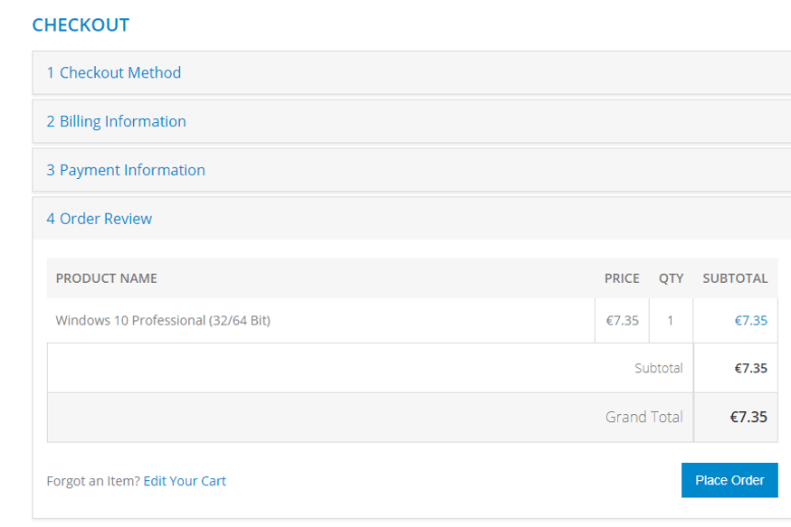Expand the Billing Information step
791x527 pixels.
pos(117,121)
